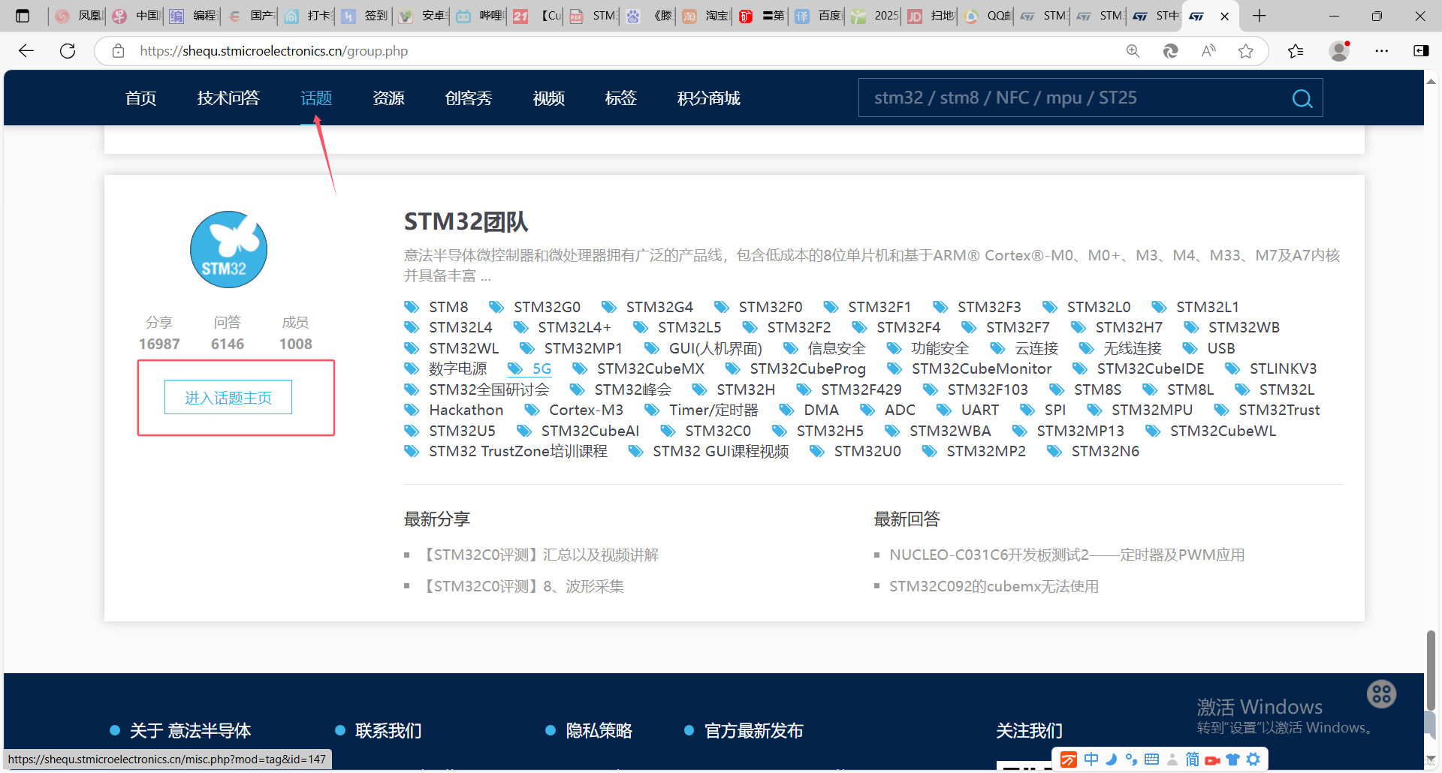Open the tab actions menu icon
Viewport: 1442px width, 773px height.
click(x=23, y=16)
